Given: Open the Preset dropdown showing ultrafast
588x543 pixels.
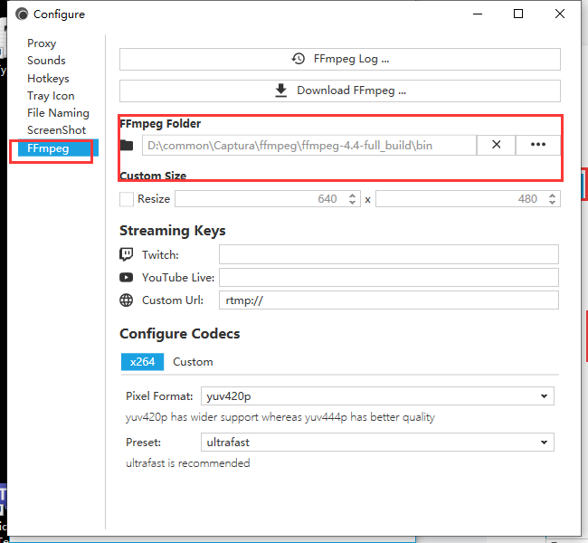Looking at the screenshot, I should pyautogui.click(x=377, y=443).
